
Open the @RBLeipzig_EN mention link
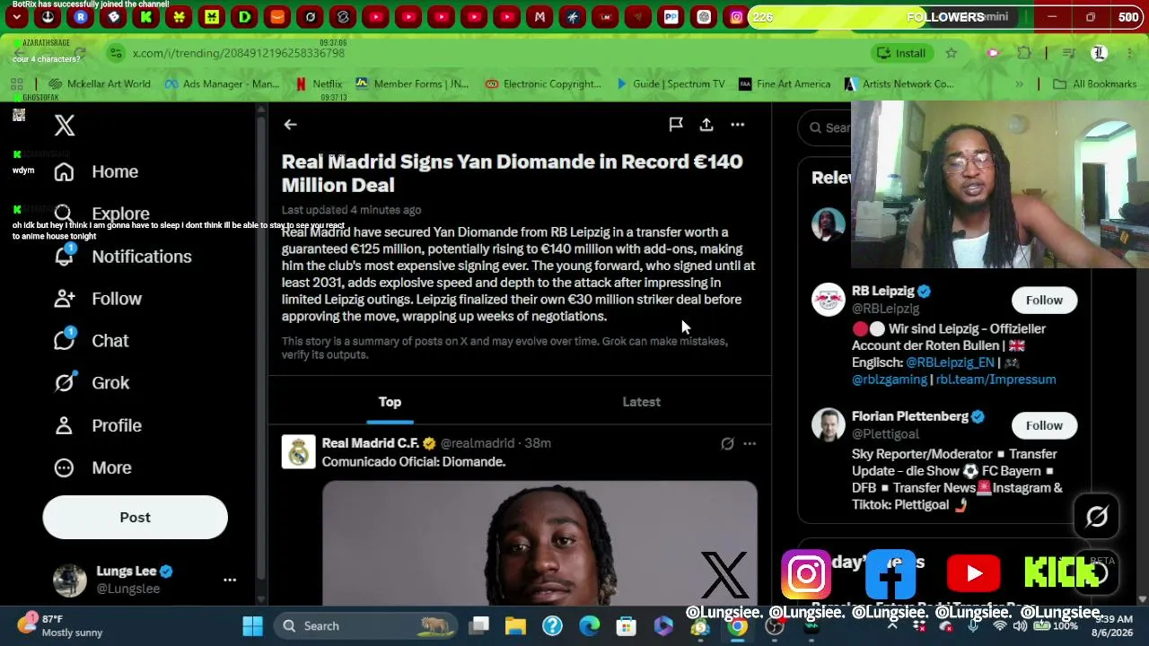coord(950,362)
